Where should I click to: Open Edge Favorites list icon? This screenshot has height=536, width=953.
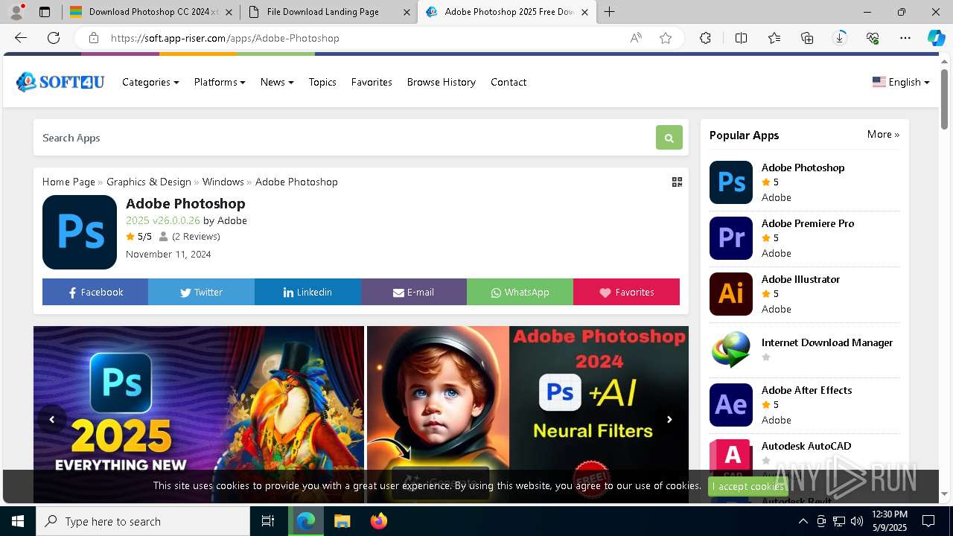774,38
